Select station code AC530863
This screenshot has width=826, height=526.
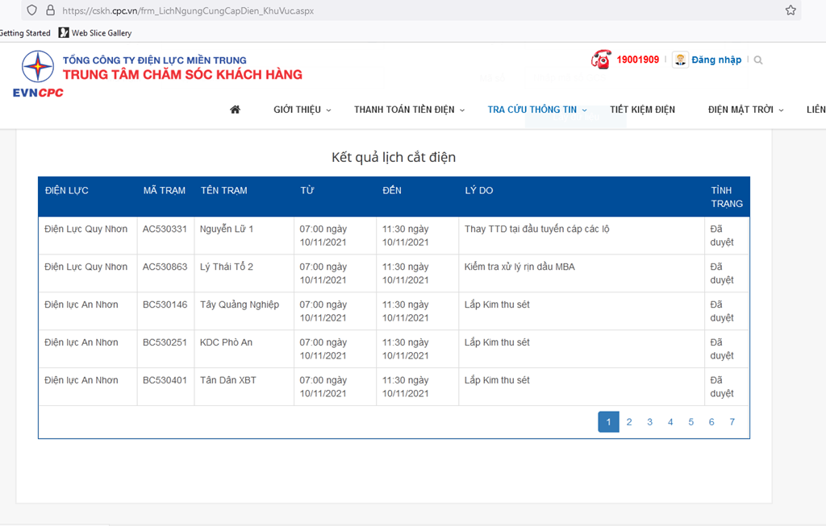pyautogui.click(x=165, y=267)
